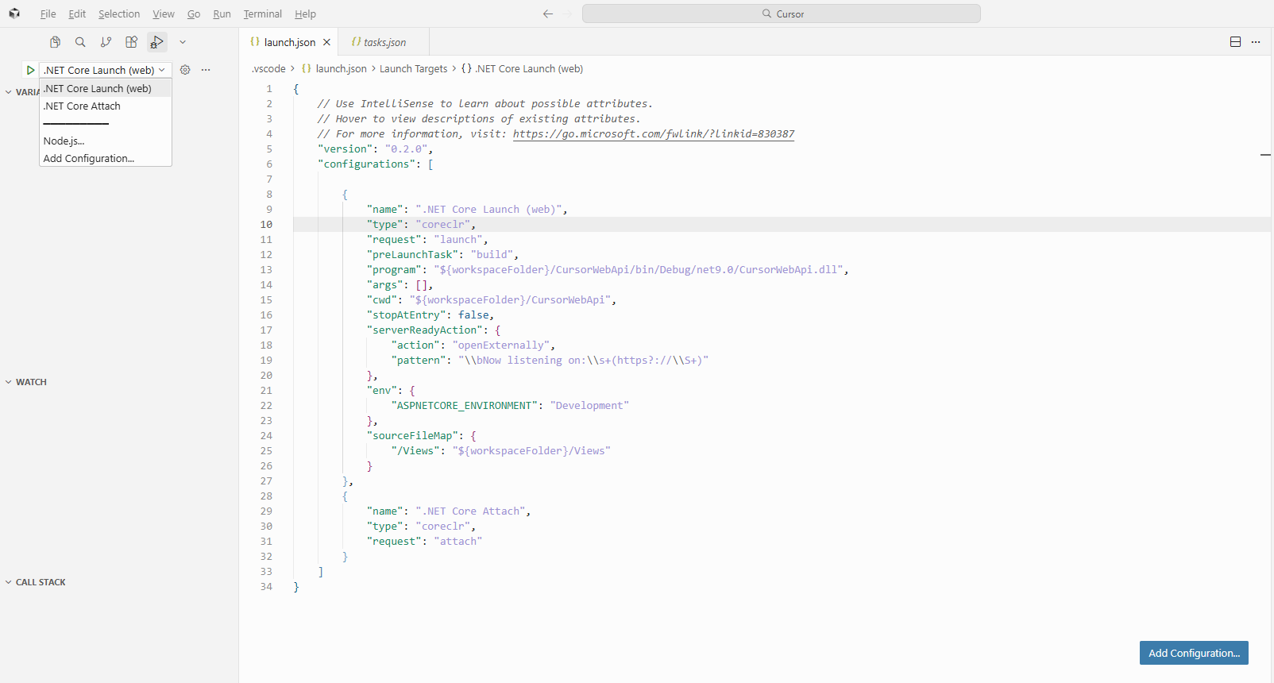
Task: Go forward with the right arrow
Action: [x=567, y=14]
